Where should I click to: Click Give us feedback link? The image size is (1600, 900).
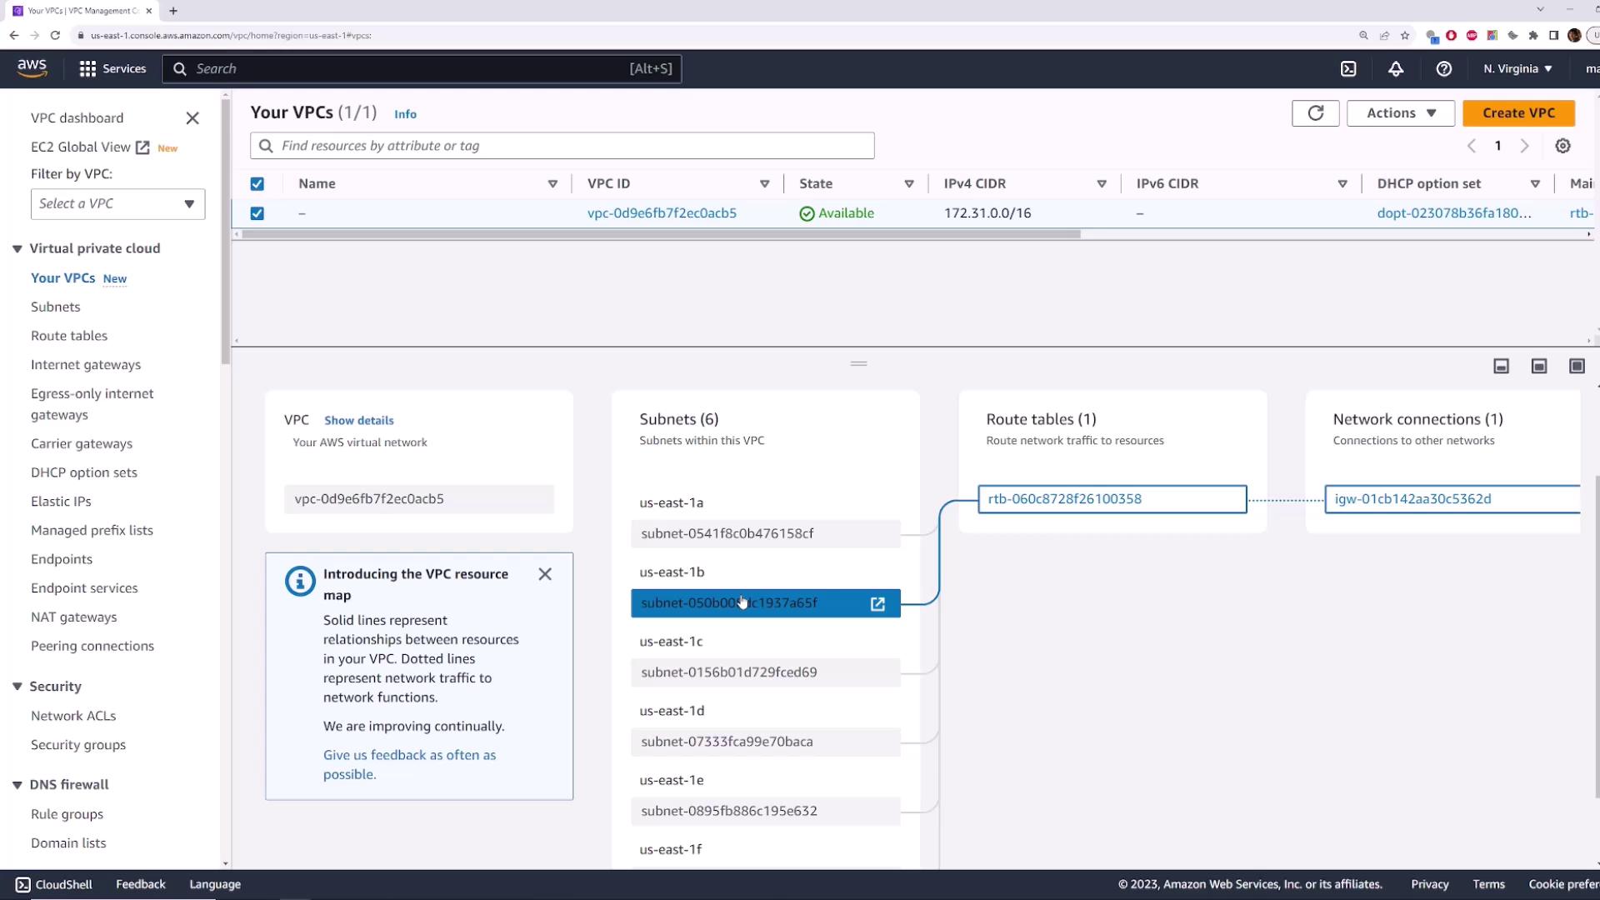click(409, 765)
